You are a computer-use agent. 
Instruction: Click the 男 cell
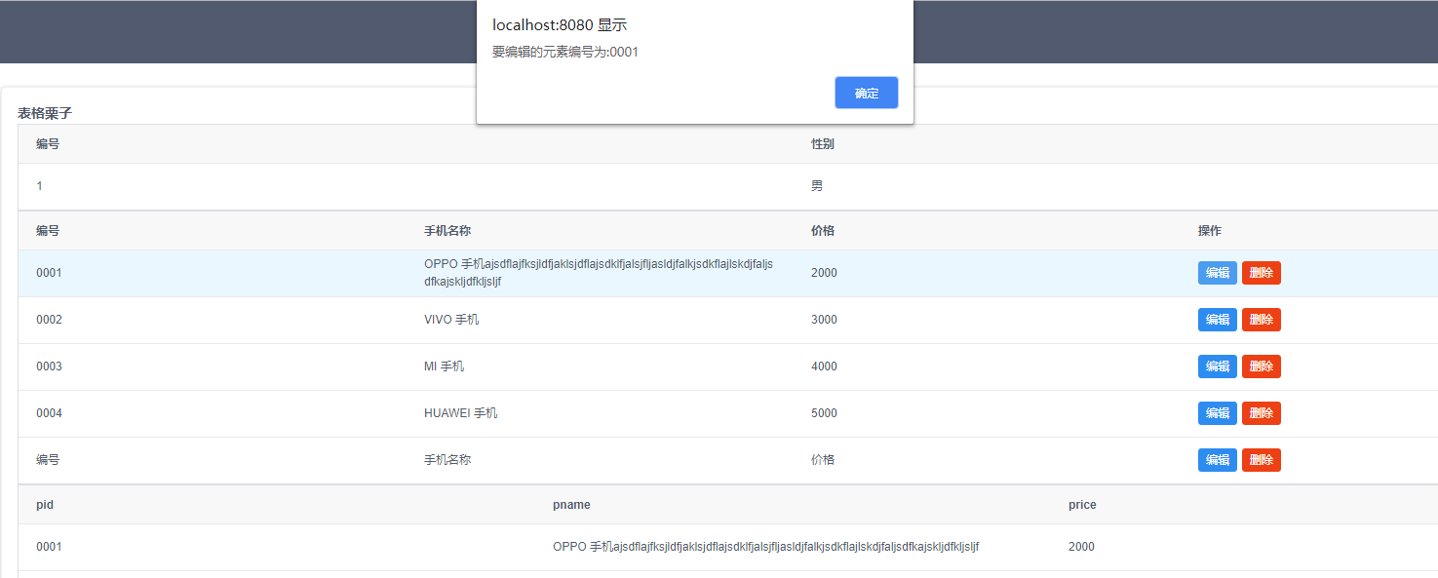[817, 186]
